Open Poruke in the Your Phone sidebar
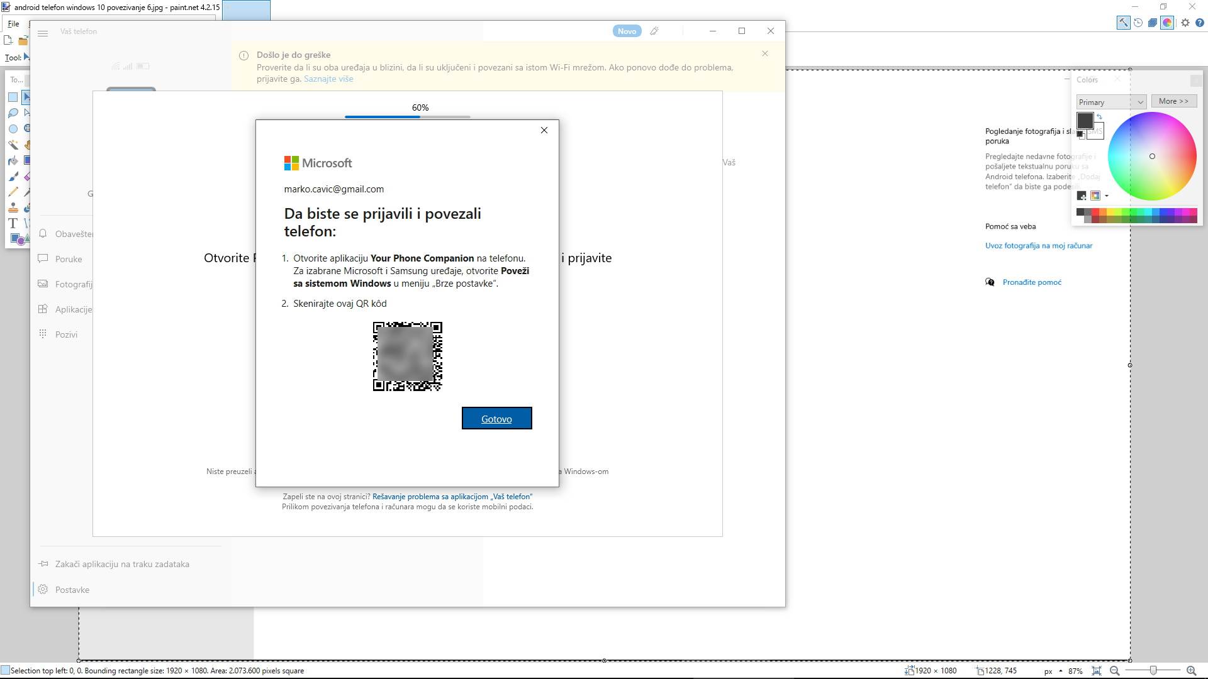Image resolution: width=1208 pixels, height=679 pixels. point(68,258)
